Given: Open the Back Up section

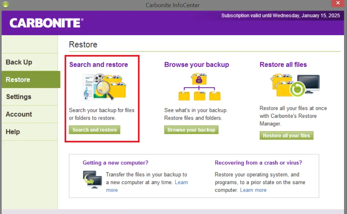Looking at the screenshot, I should click(19, 62).
